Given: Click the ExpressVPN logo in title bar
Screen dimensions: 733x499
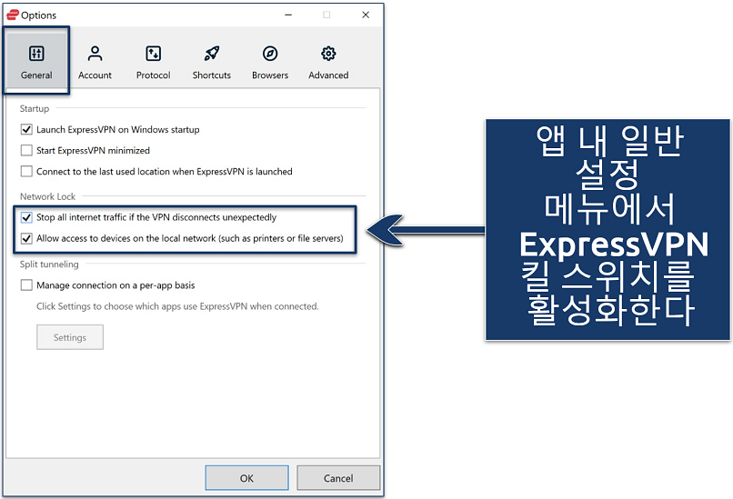Looking at the screenshot, I should pos(13,15).
